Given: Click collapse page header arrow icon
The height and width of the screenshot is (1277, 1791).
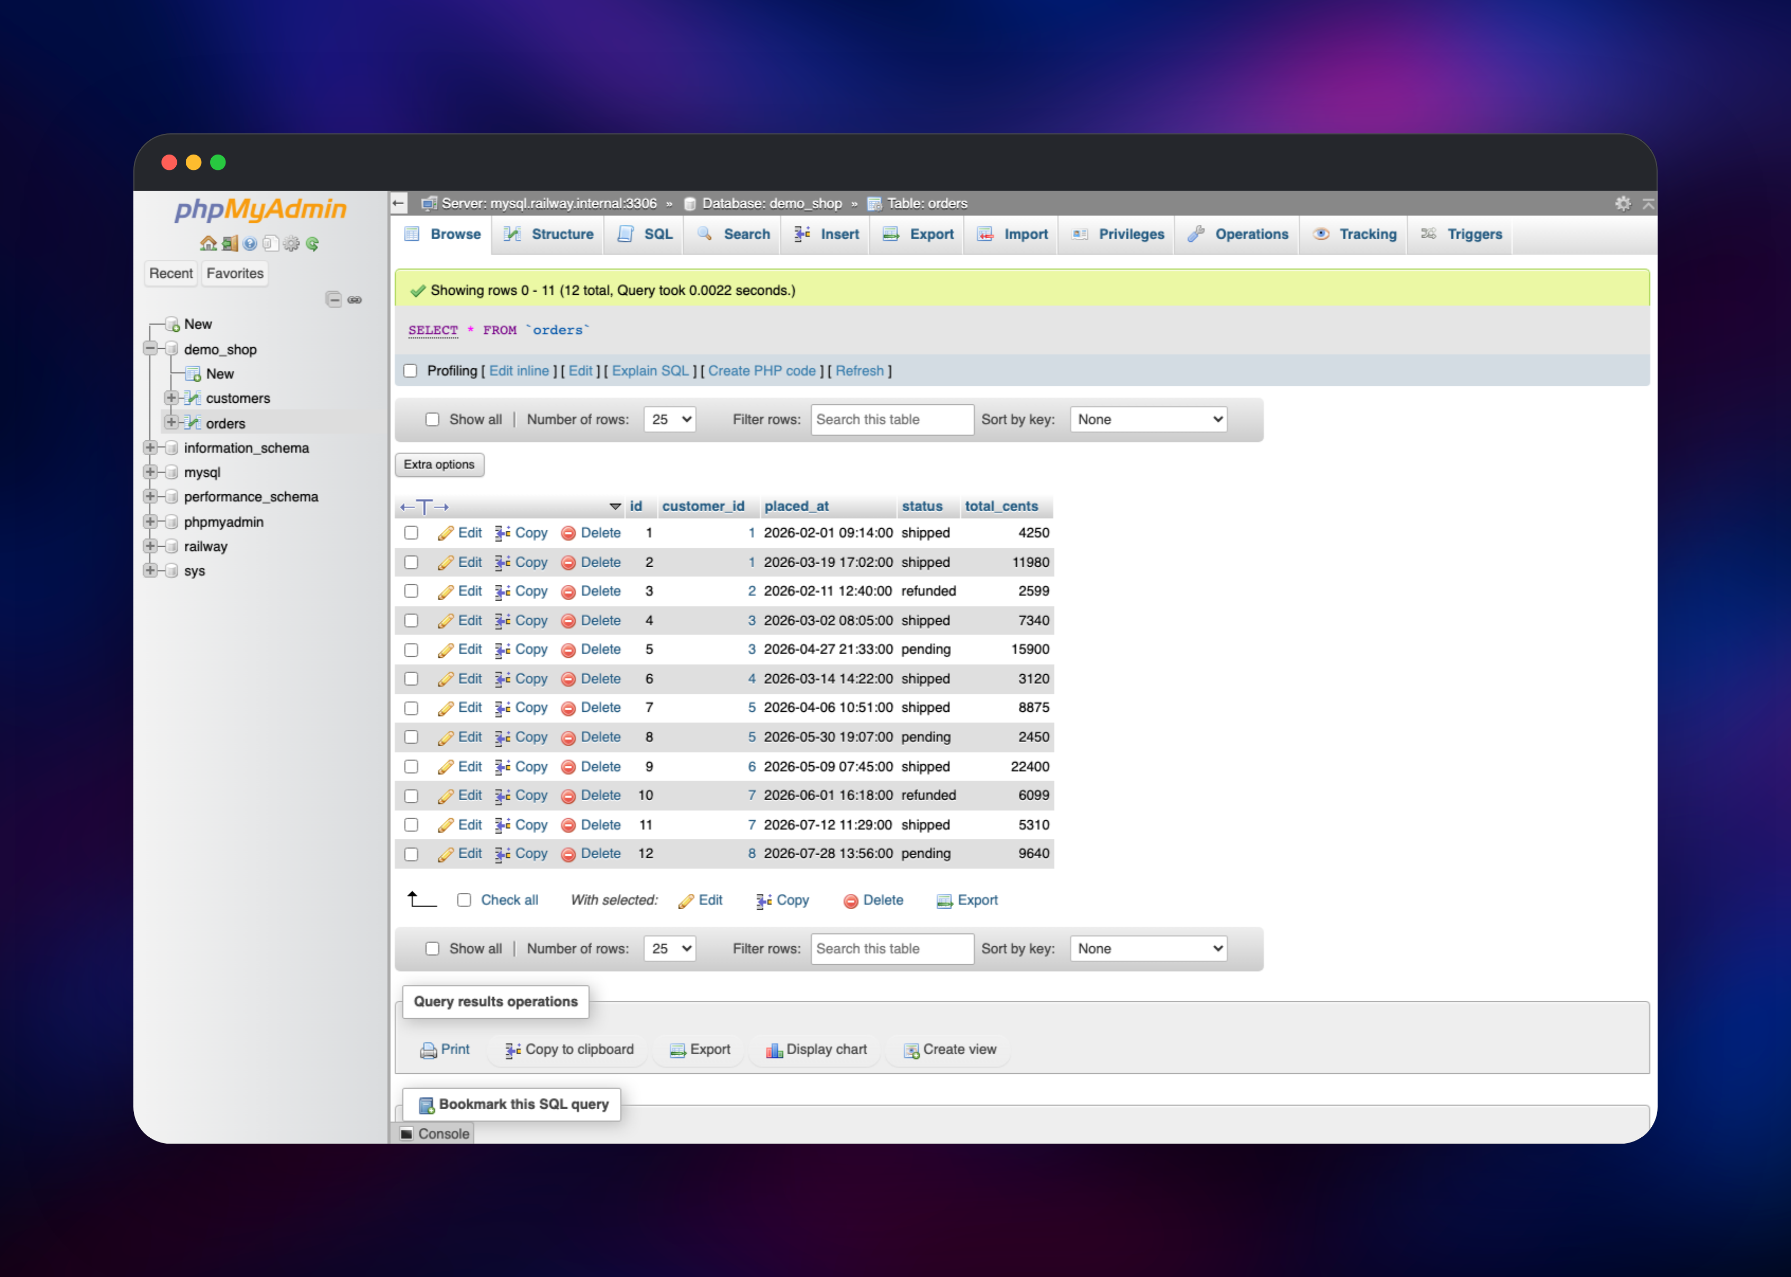Looking at the screenshot, I should 1649,204.
